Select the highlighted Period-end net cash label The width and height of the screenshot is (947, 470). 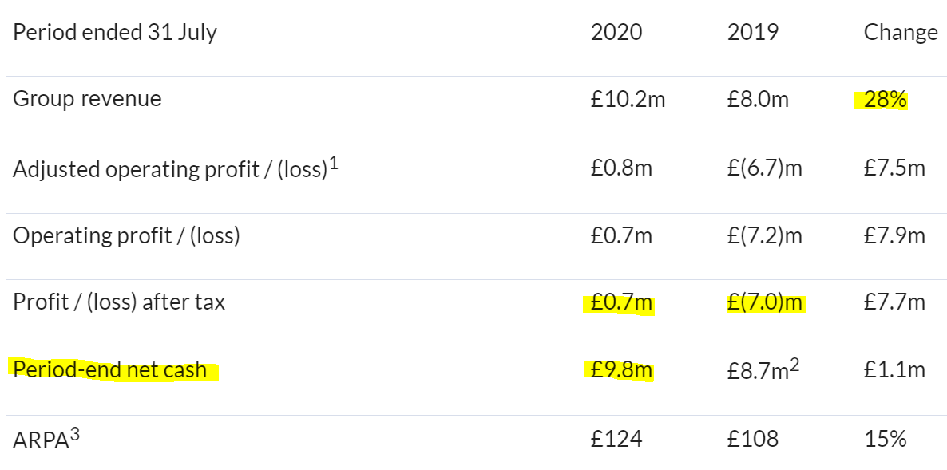coord(110,369)
